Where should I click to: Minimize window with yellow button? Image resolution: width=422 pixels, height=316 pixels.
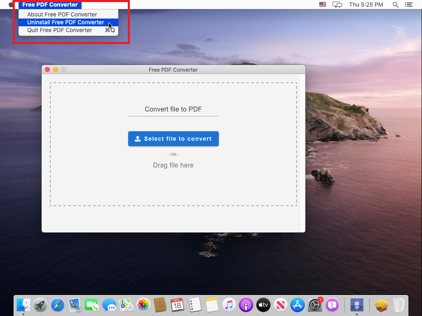56,70
